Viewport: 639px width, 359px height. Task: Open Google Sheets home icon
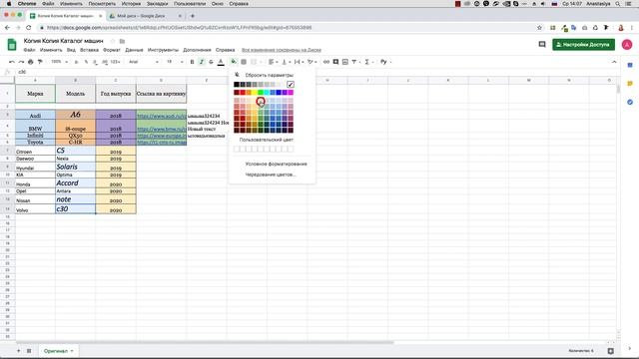[x=12, y=44]
